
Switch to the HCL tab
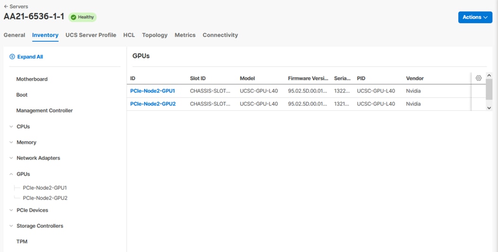click(129, 35)
